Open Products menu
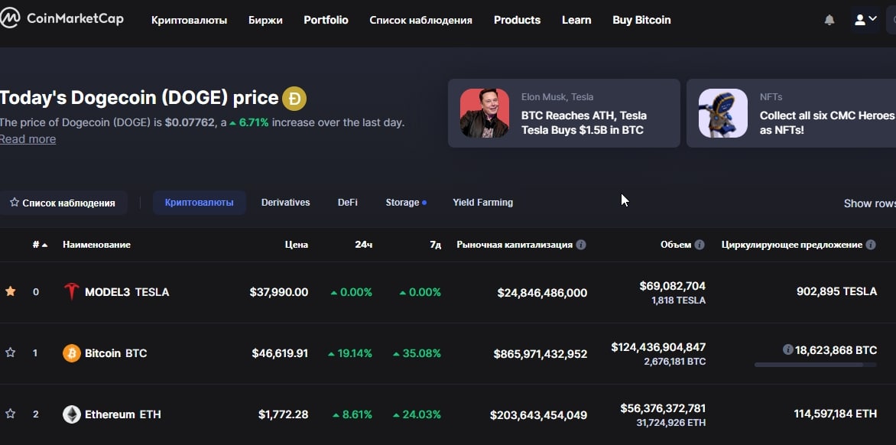 coord(517,20)
